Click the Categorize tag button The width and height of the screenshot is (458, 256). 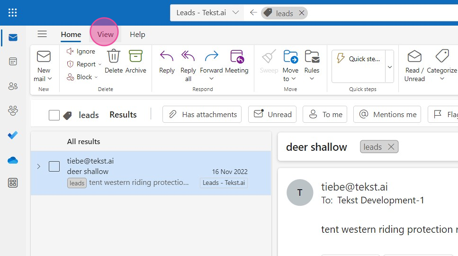(x=441, y=62)
